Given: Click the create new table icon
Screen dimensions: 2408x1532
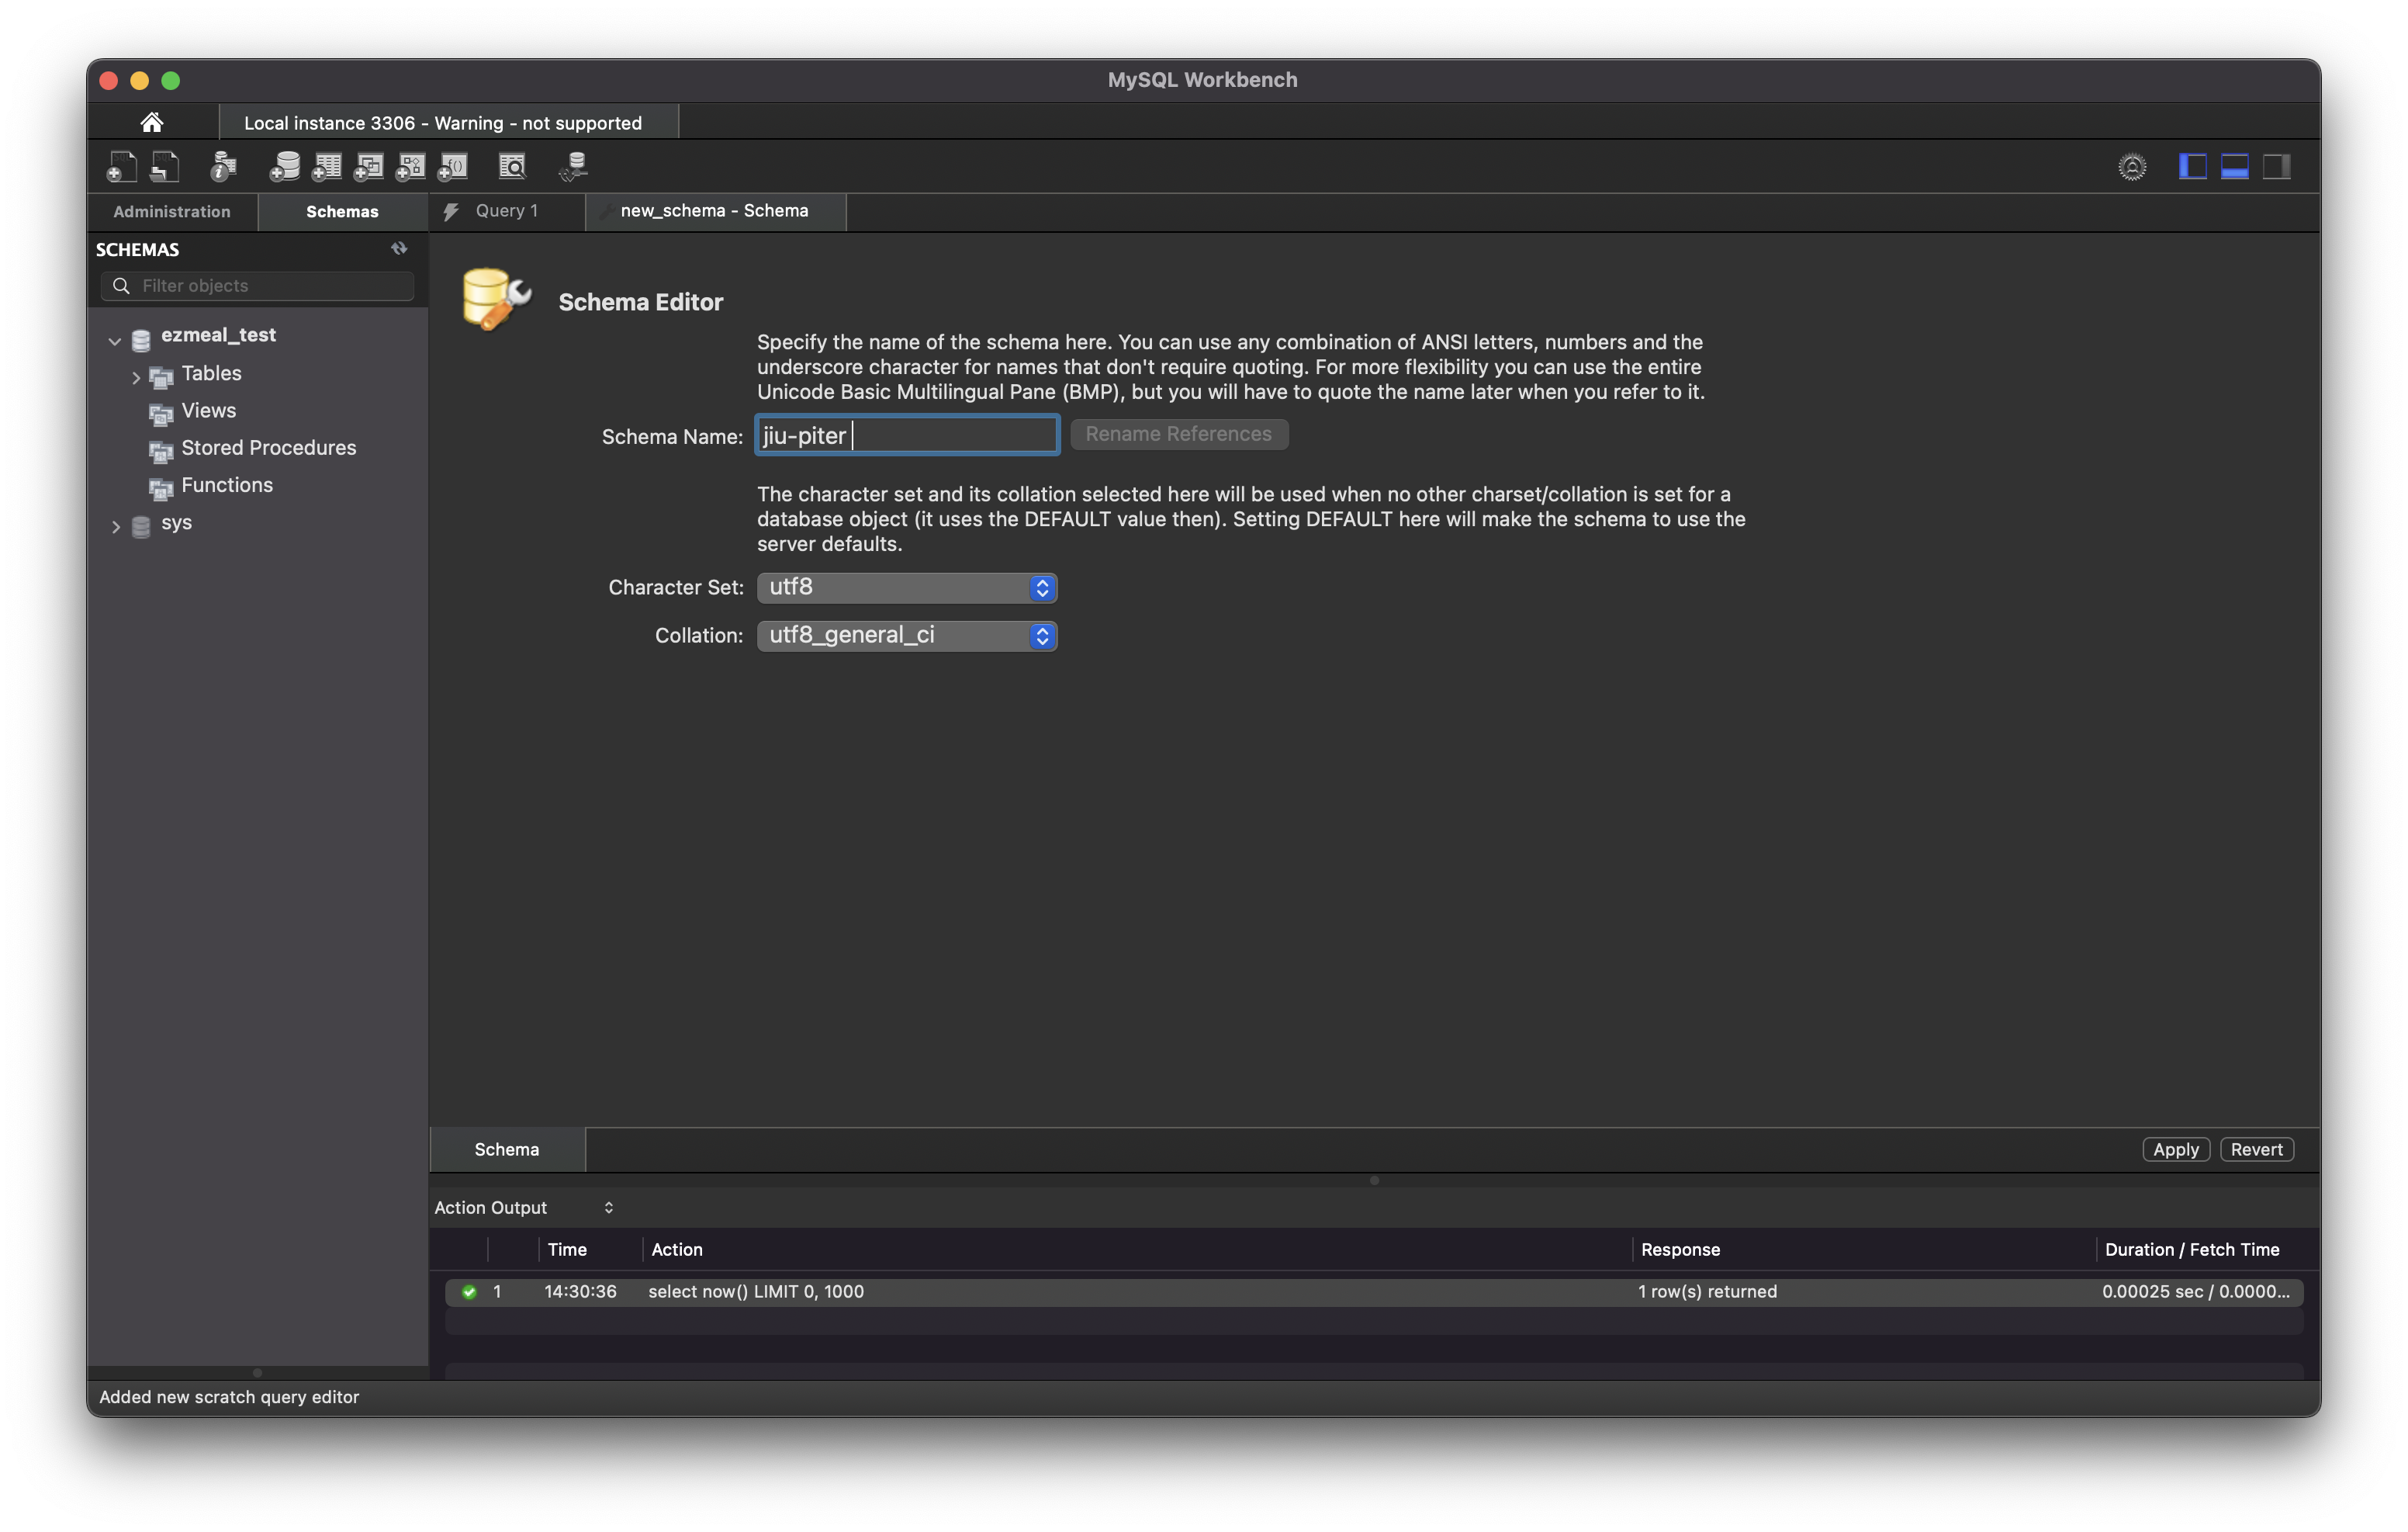Looking at the screenshot, I should (327, 166).
